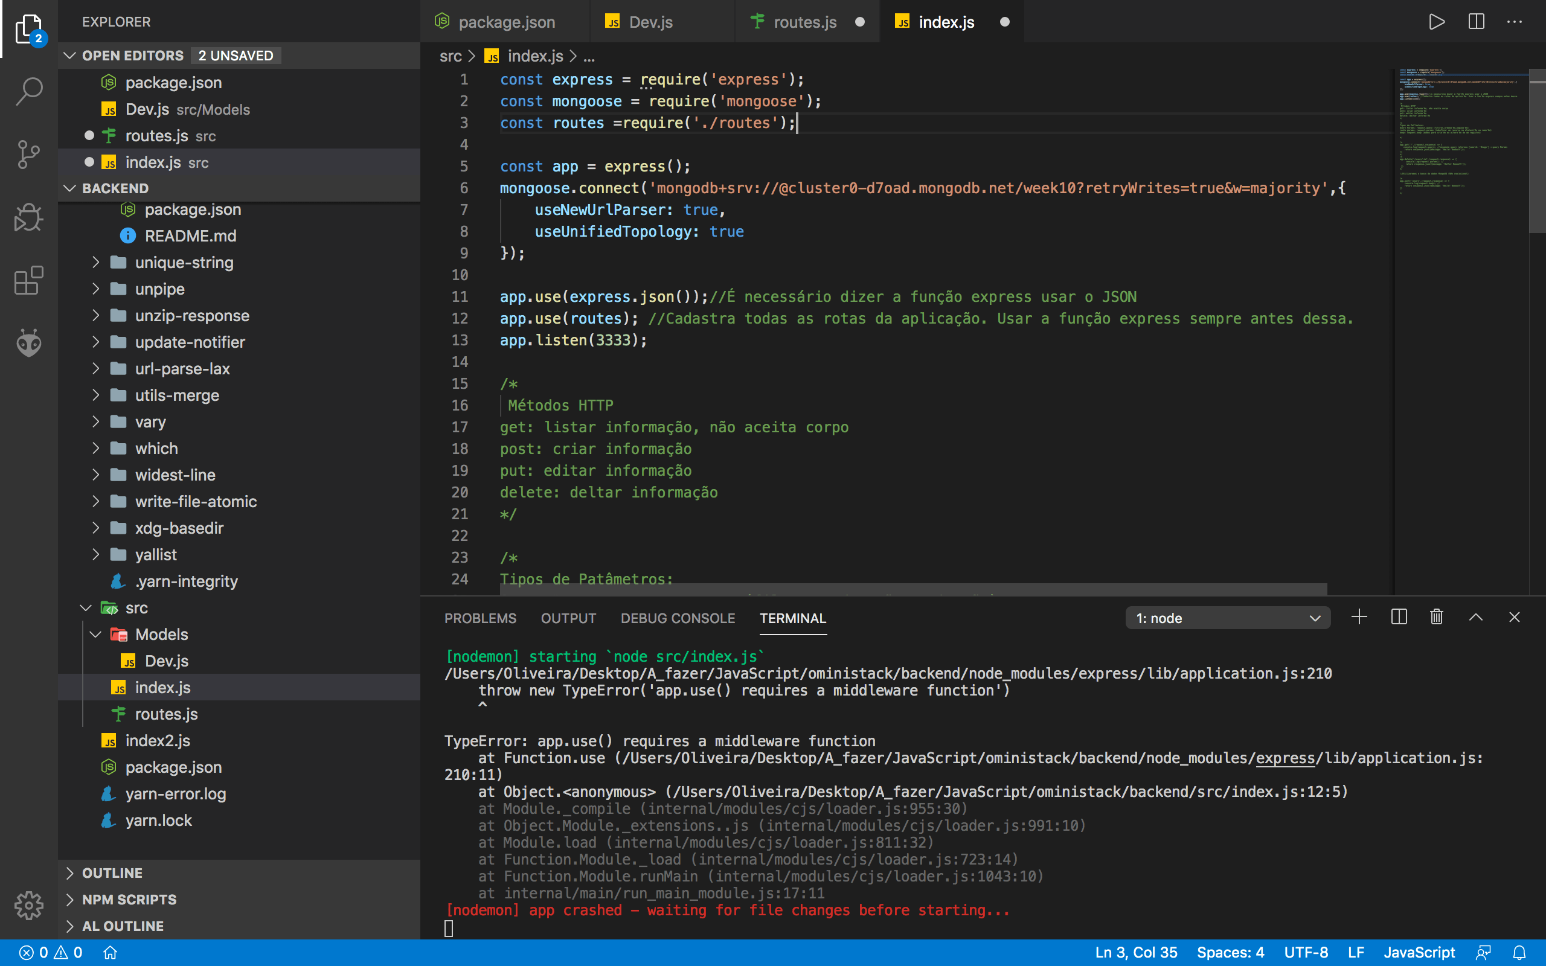The image size is (1546, 966).
Task: Create a new terminal with plus icon
Action: (1359, 617)
